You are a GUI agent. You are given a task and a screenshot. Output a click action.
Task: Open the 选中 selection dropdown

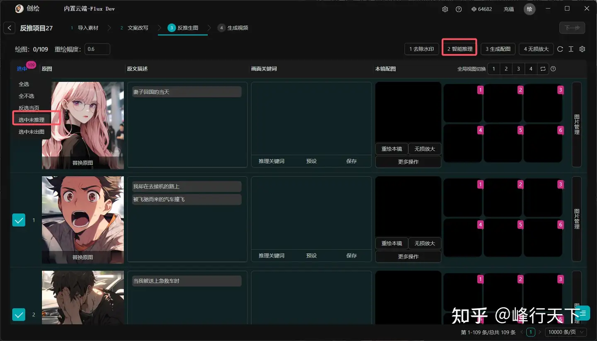[22, 69]
